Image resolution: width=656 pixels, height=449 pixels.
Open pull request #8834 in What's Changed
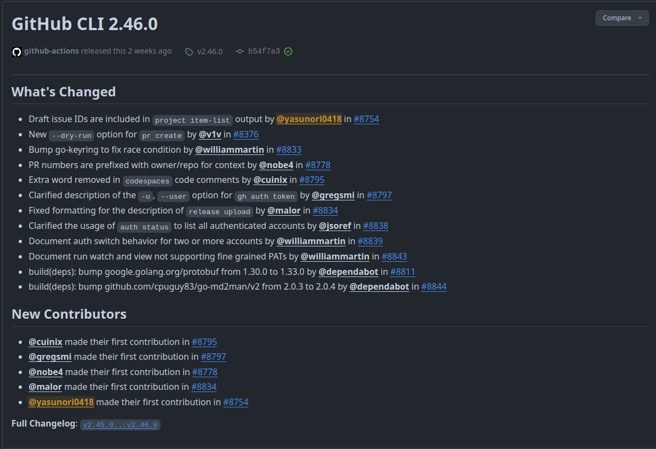coord(326,211)
